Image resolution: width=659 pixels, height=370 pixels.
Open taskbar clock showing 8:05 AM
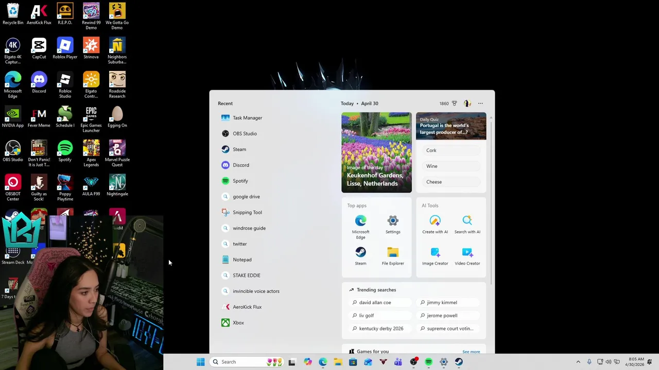pos(636,362)
